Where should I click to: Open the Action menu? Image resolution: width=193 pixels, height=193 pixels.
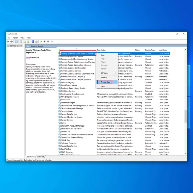pyautogui.click(x=15, y=38)
